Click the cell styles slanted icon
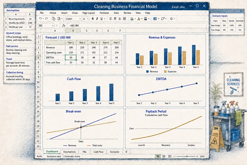The image size is (247, 165). tap(163, 19)
